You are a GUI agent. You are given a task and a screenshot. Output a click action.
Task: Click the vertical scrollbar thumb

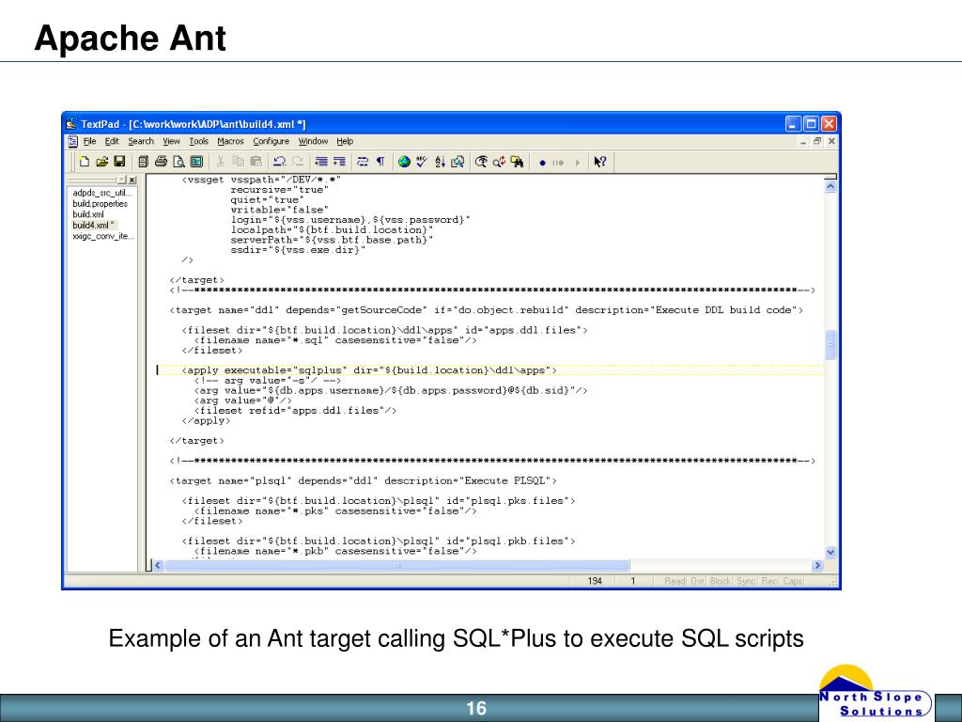830,345
